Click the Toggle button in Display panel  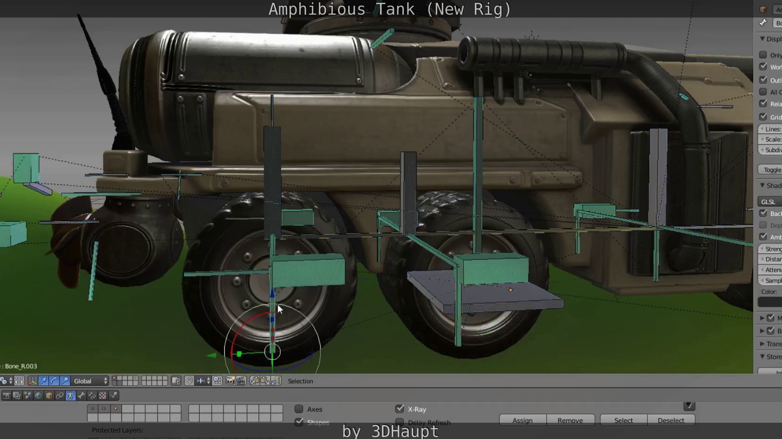tap(770, 169)
